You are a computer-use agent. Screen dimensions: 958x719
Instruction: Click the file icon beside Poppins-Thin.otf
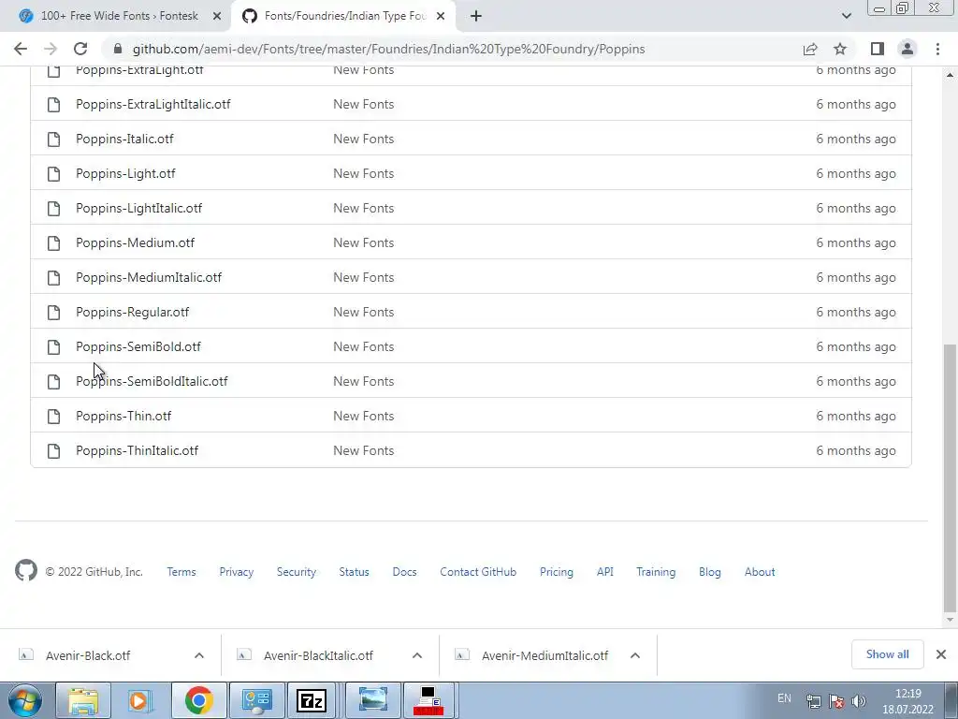coord(53,417)
